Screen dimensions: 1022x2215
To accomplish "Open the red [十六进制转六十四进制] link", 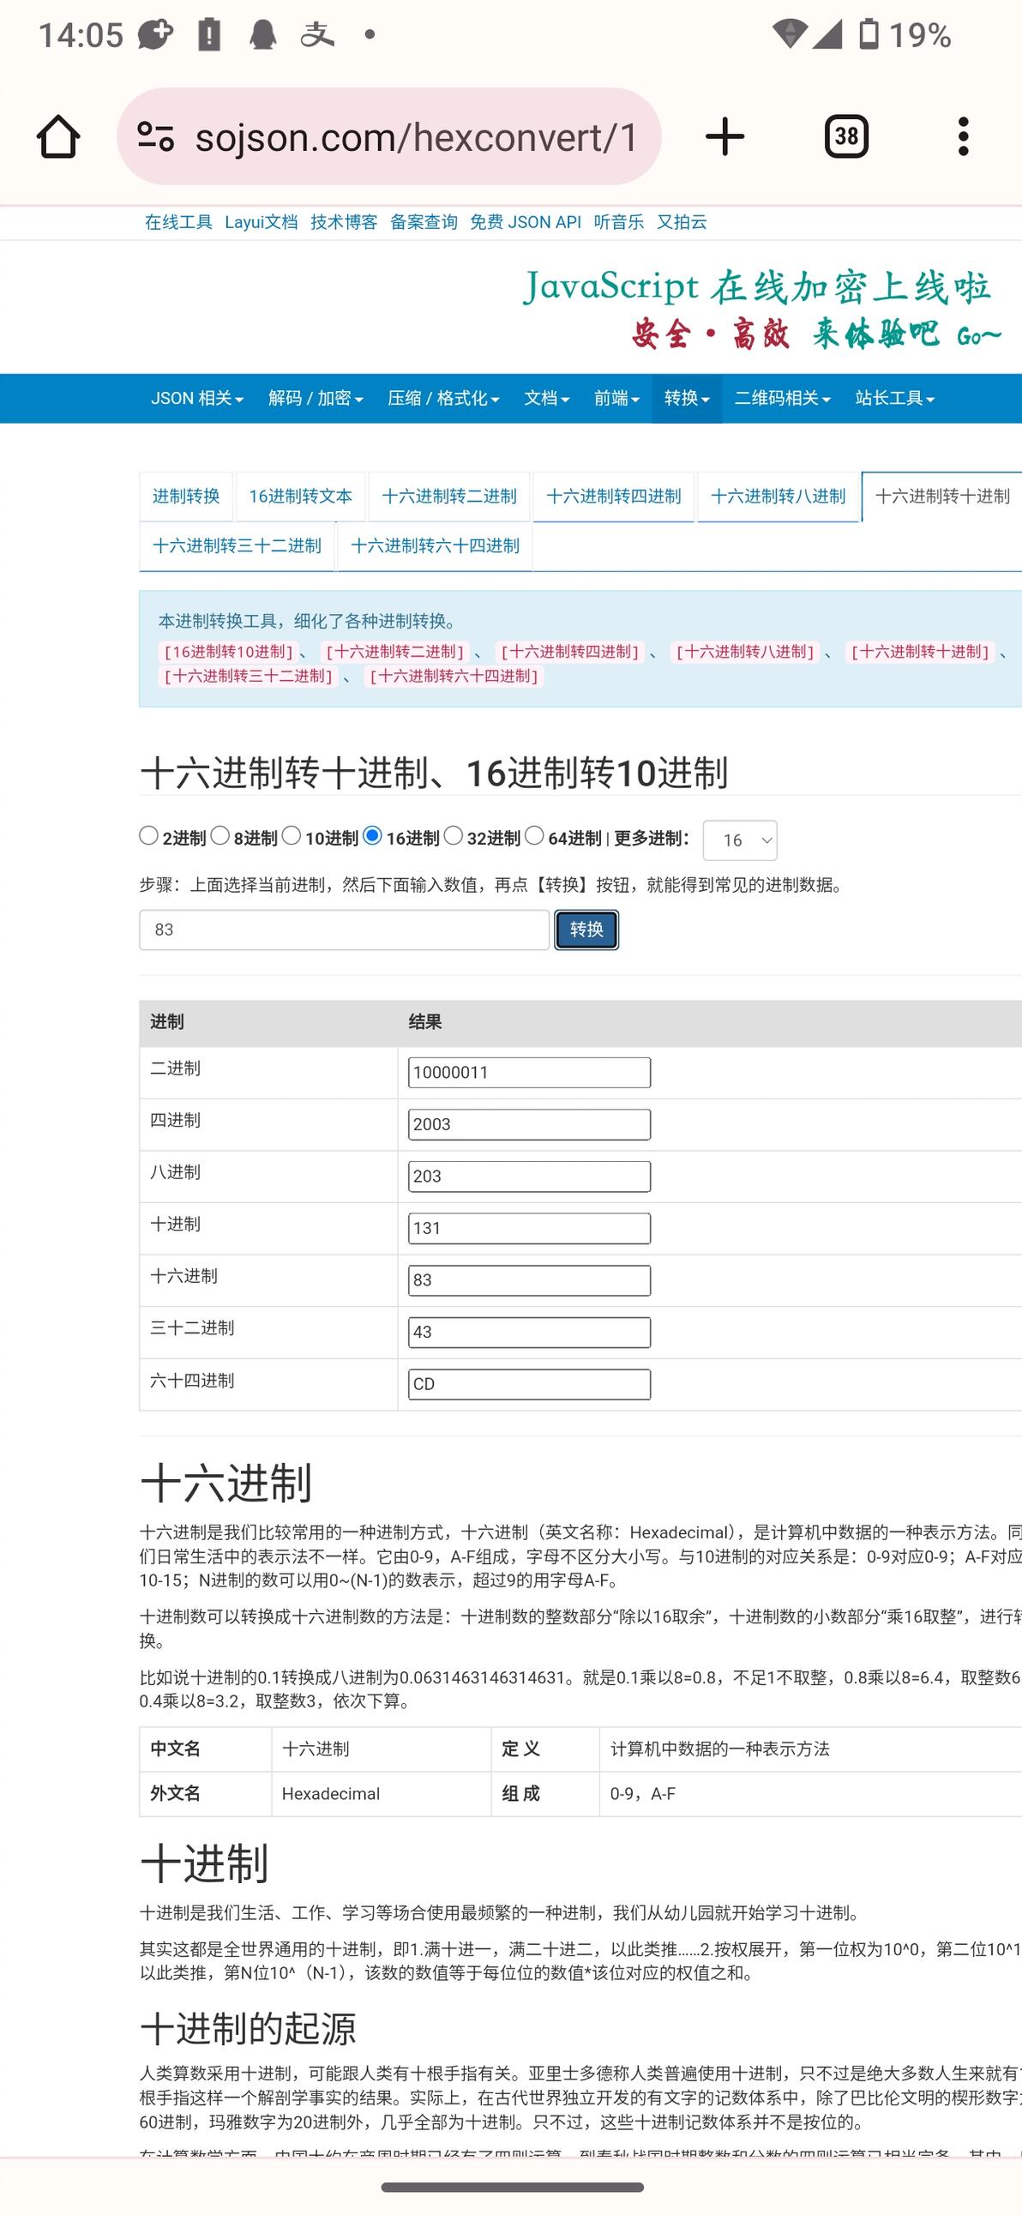I will point(454,676).
